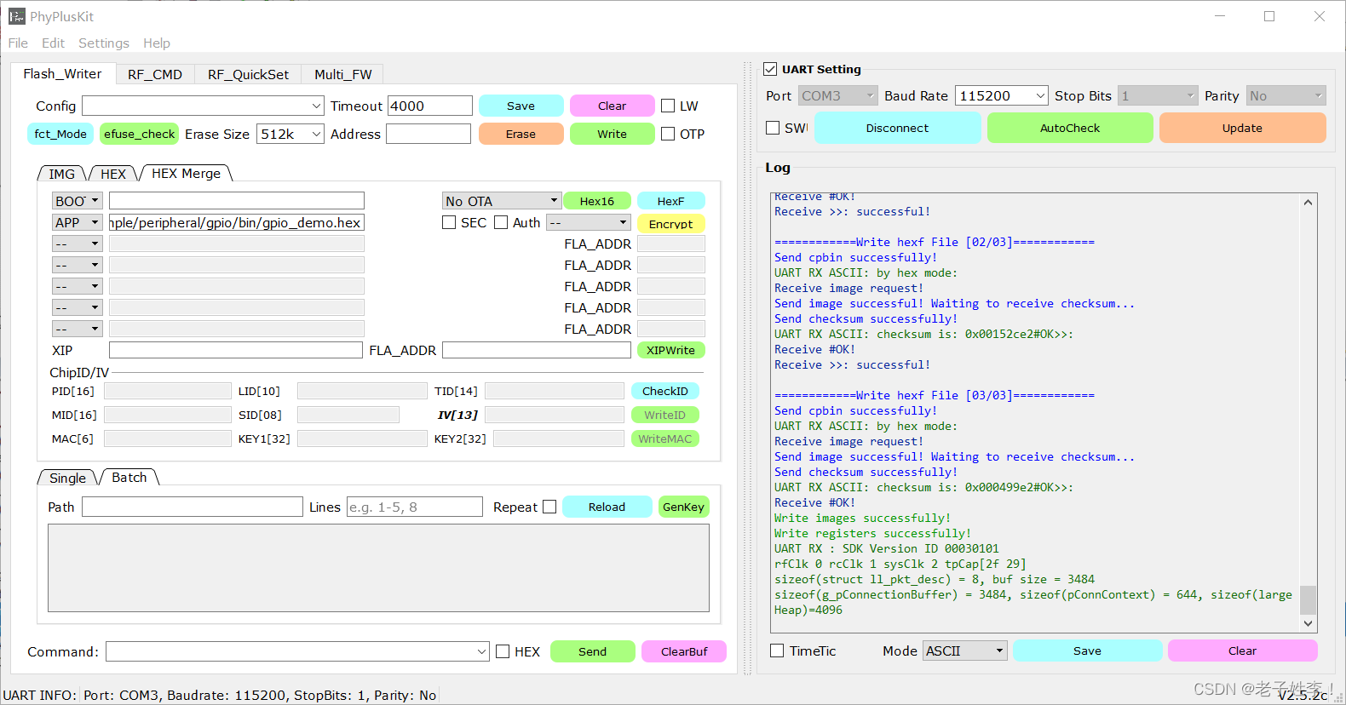Click the fct_Mode button

(60, 134)
